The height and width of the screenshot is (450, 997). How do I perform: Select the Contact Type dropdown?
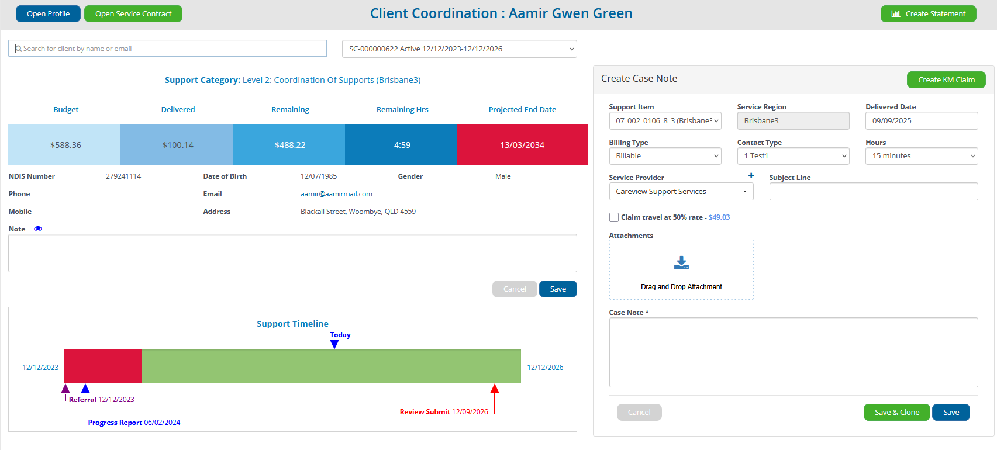point(793,156)
